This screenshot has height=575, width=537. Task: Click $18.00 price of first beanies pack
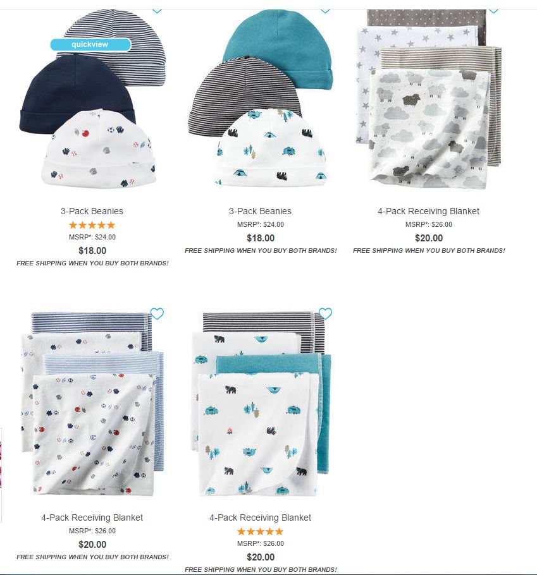click(92, 251)
